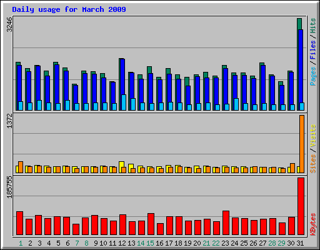Click the green day 8 label
The height and width of the screenshot is (250, 320).
pos(86,243)
